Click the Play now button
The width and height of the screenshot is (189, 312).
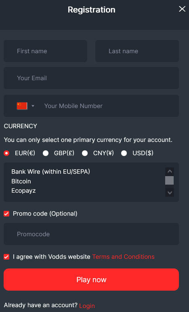pos(91,280)
